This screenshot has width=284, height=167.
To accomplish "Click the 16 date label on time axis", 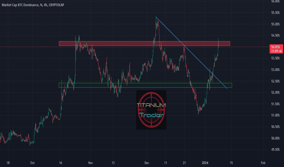I will click(61, 163).
